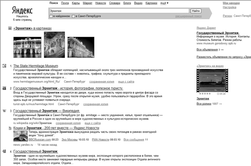Screen dimensions: 251x166
Task: Open The State Hermitage Museum result
Action: 36,66
